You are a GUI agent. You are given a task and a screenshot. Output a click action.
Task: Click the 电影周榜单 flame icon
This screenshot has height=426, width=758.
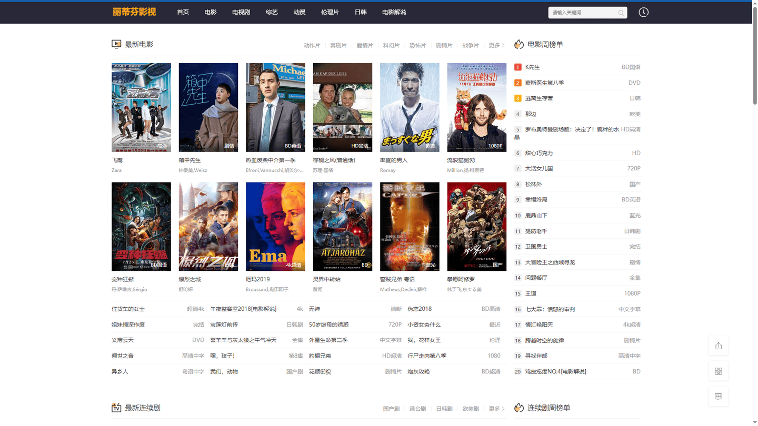(519, 44)
